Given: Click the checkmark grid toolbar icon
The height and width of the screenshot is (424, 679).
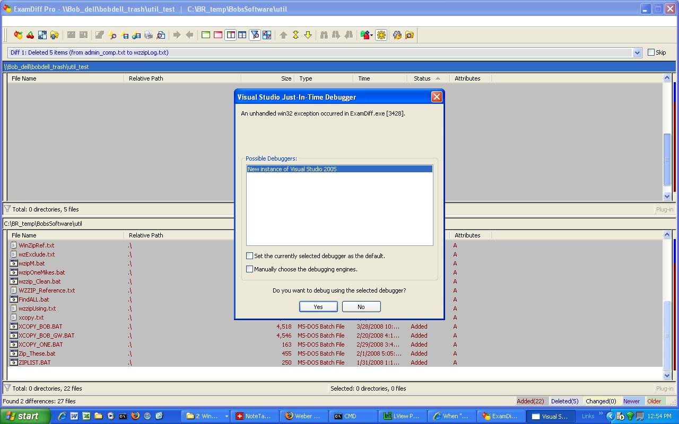Looking at the screenshot, I should click(267, 35).
